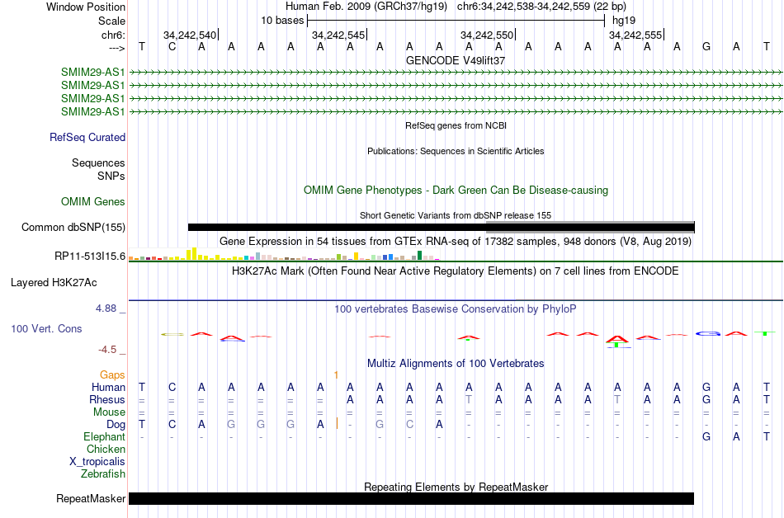Click the orange gap count 1

click(336, 374)
